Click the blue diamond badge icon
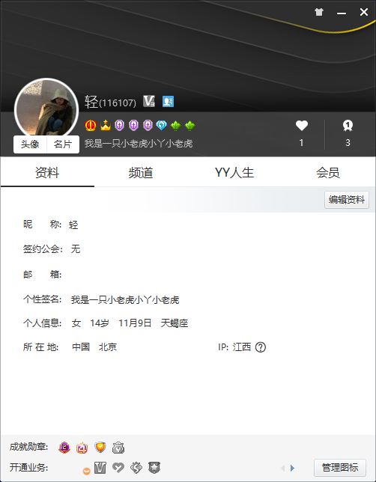The height and width of the screenshot is (482, 376). pyautogui.click(x=161, y=126)
